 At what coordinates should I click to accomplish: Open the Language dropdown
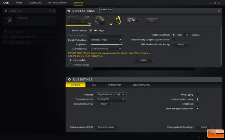click(x=111, y=94)
